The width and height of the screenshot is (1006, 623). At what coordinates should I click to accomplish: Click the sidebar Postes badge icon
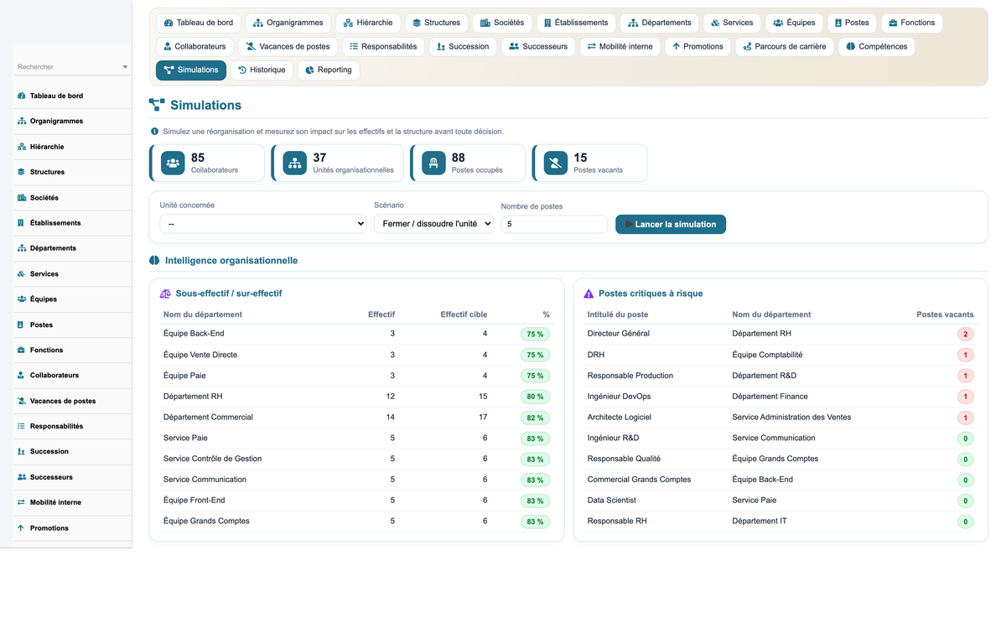[x=21, y=324]
